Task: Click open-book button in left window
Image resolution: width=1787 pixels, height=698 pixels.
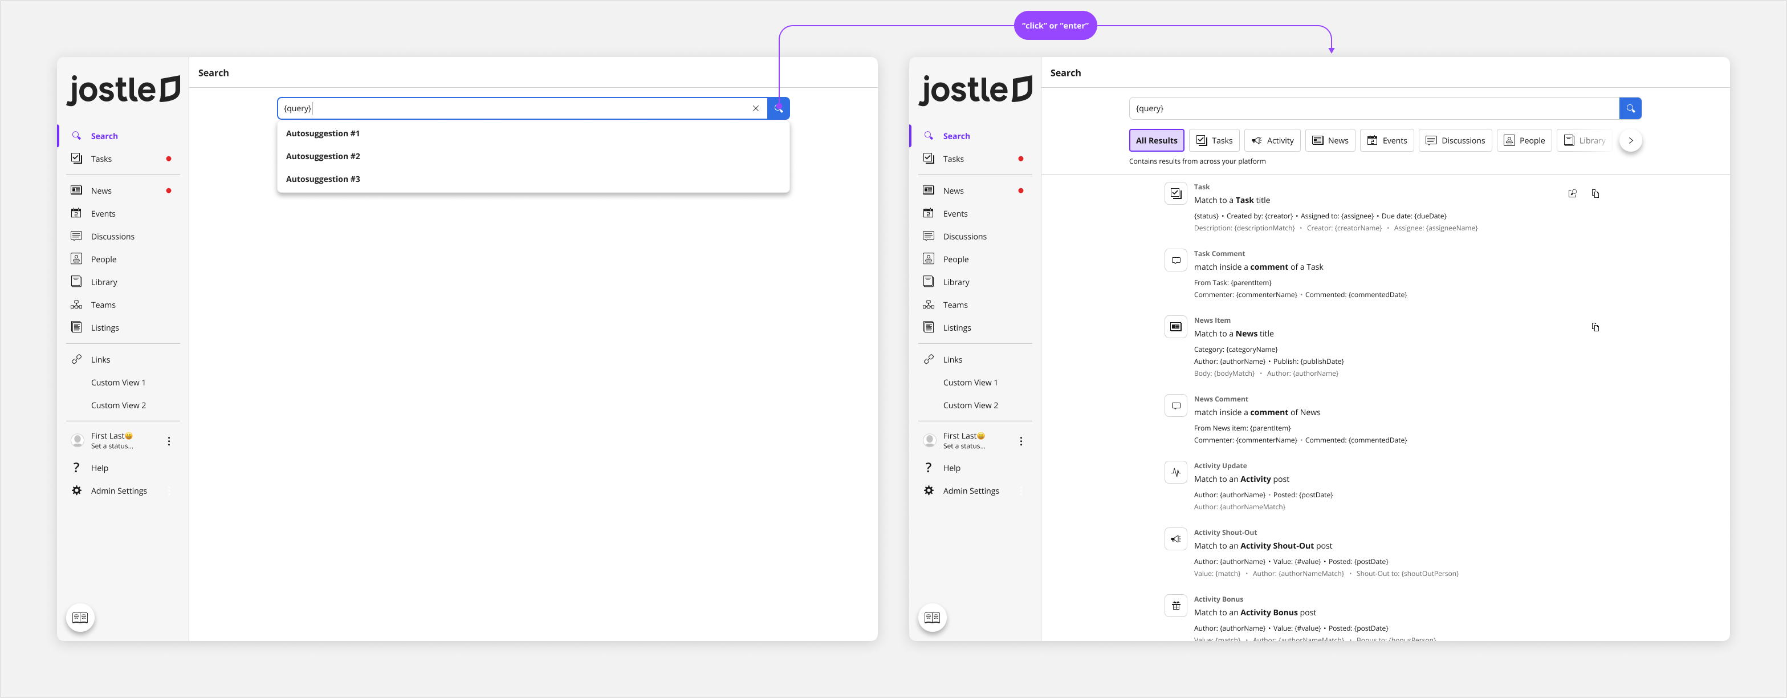Action: coord(80,618)
